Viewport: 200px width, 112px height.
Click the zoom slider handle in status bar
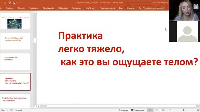[183, 110]
